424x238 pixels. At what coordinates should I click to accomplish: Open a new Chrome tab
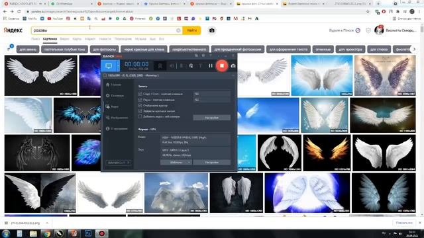(x=378, y=4)
